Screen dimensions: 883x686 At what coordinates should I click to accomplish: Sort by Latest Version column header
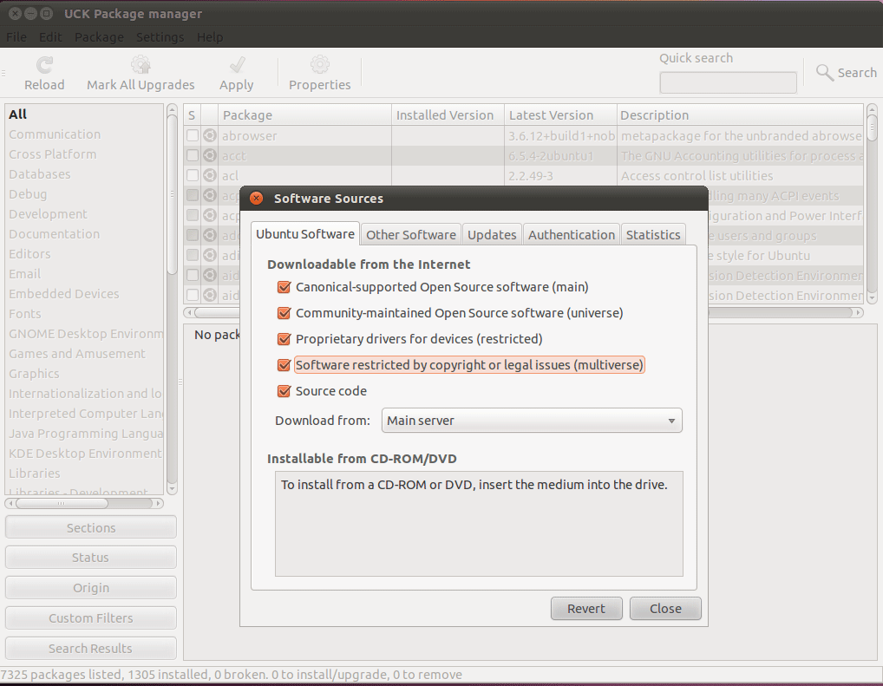[560, 114]
